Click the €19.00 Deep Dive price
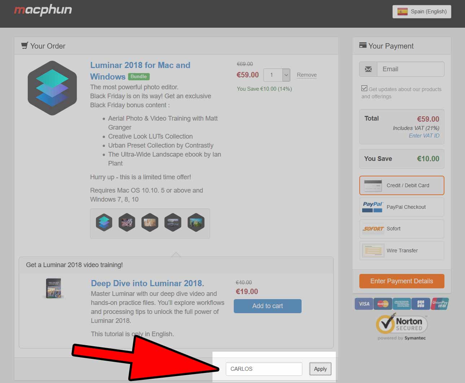 click(247, 292)
